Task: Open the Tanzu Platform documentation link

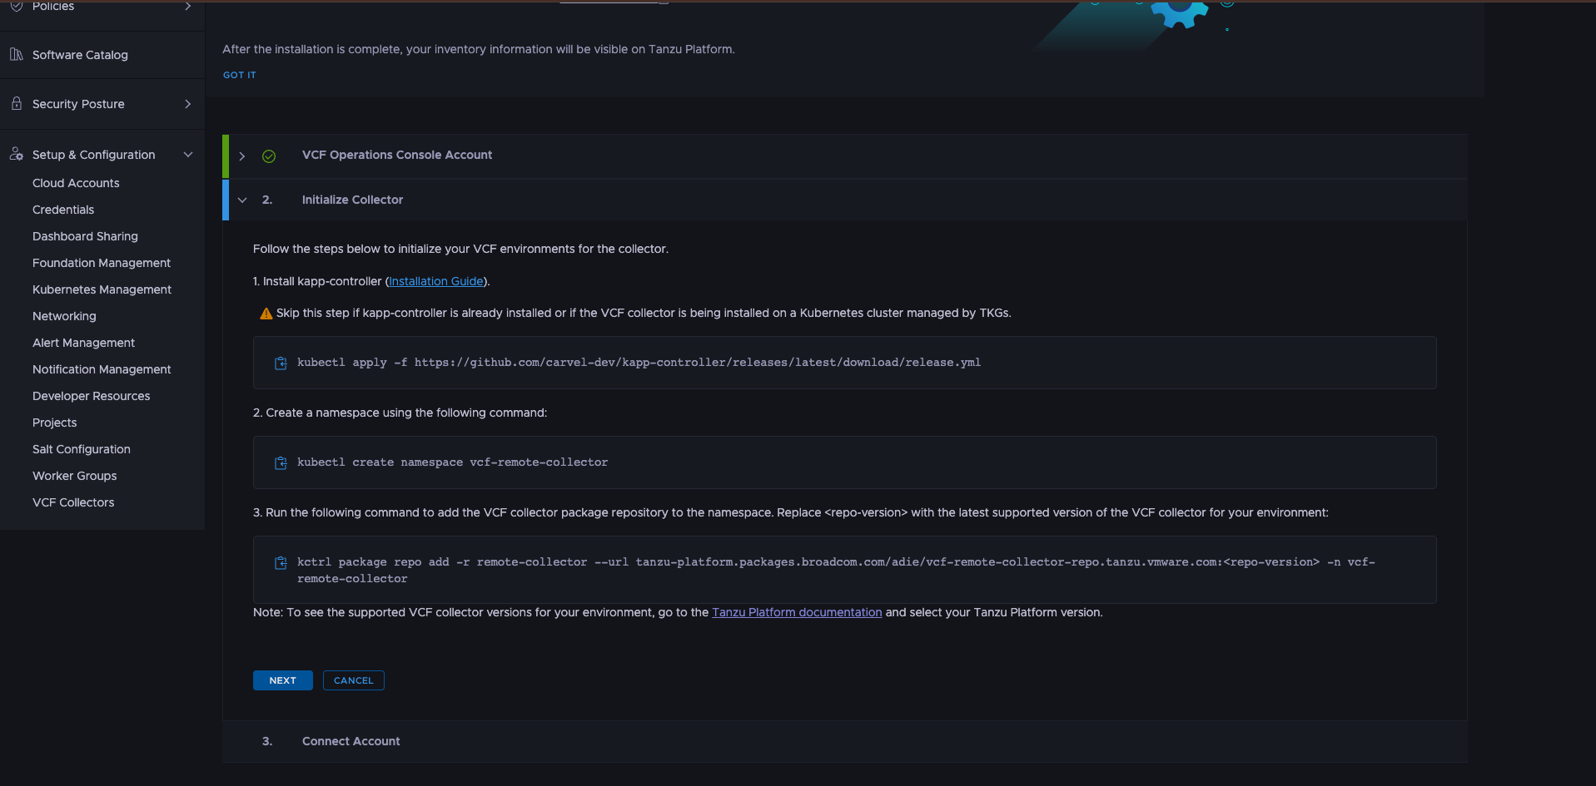Action: [x=797, y=612]
